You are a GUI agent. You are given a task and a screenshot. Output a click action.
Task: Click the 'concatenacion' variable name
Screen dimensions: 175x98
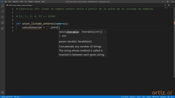click(32, 27)
